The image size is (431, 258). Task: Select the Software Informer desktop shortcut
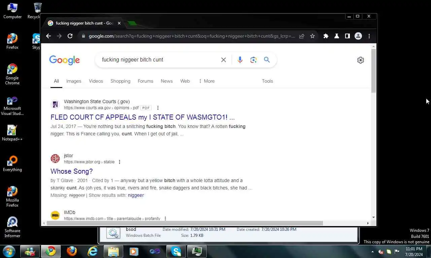click(12, 227)
